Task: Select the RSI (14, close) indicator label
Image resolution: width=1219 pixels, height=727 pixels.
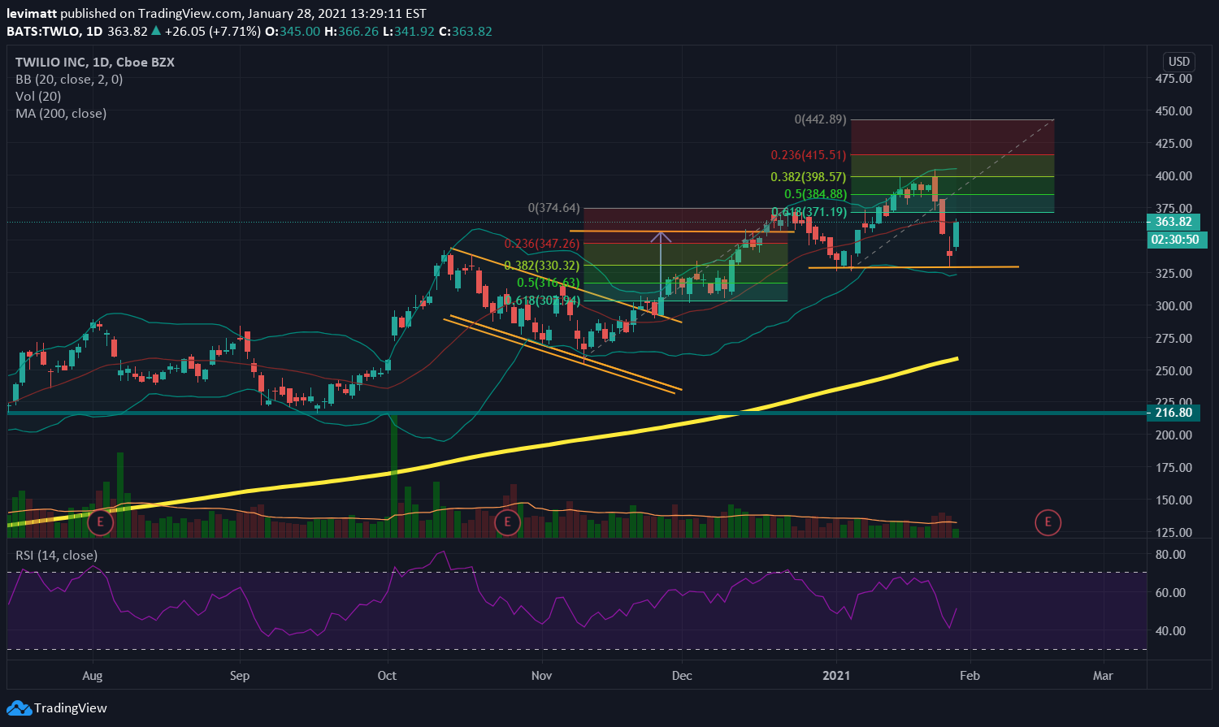Action: 57,556
